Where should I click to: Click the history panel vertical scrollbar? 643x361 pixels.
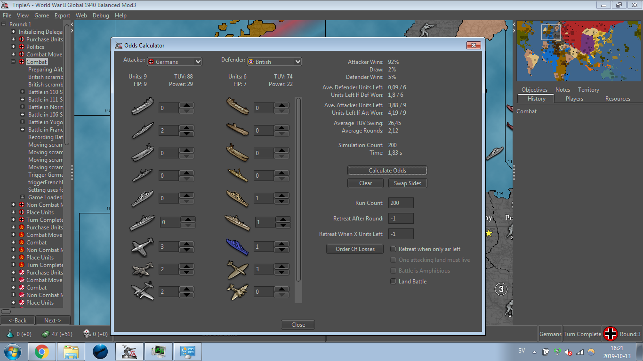67,84
